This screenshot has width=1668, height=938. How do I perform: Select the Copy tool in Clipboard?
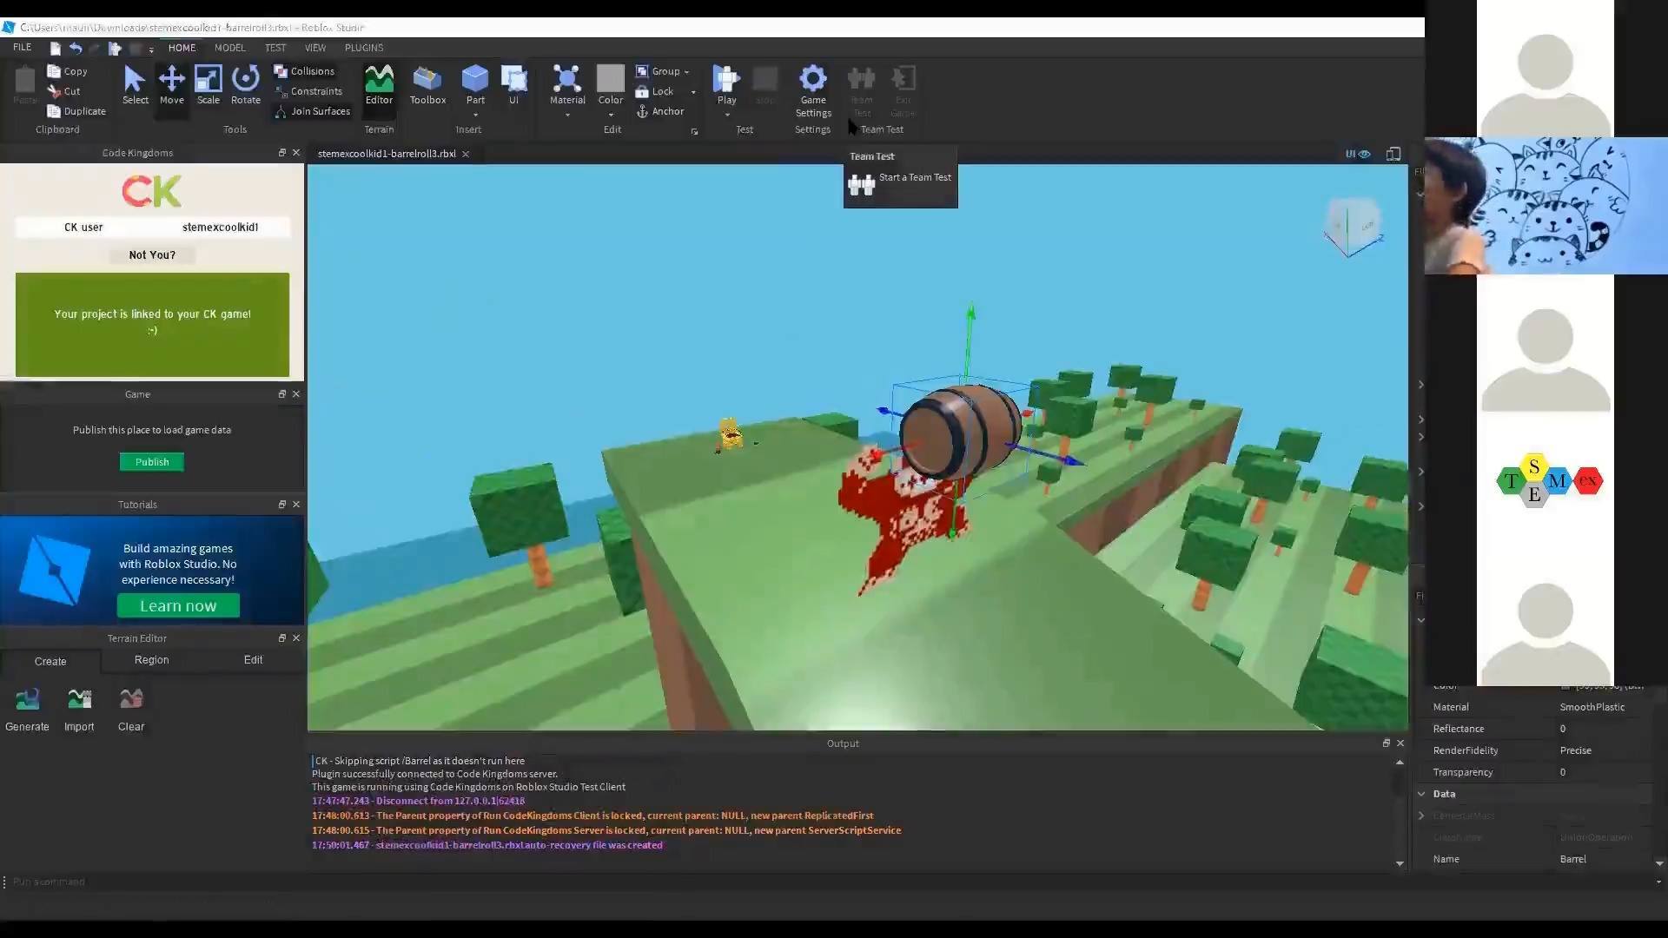(x=68, y=71)
